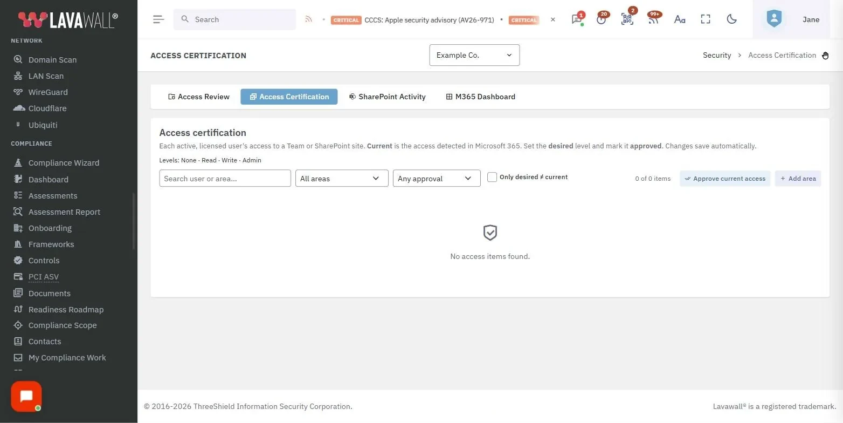The width and height of the screenshot is (843, 423).
Task: Click the sidebar vertical scrollbar
Action: (134, 221)
